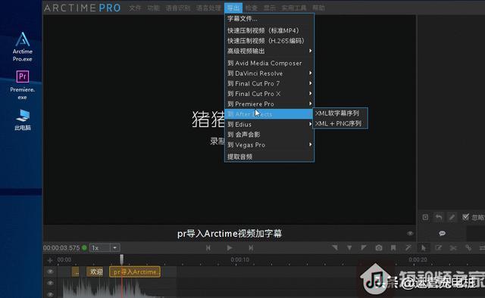Open Arctime Pro.exe desktop shortcut
This screenshot has height=298, width=485.
[22, 47]
